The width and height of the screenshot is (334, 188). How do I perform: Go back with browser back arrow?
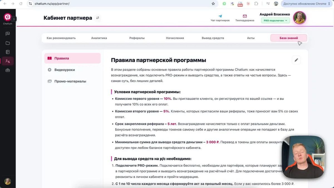(5, 4)
